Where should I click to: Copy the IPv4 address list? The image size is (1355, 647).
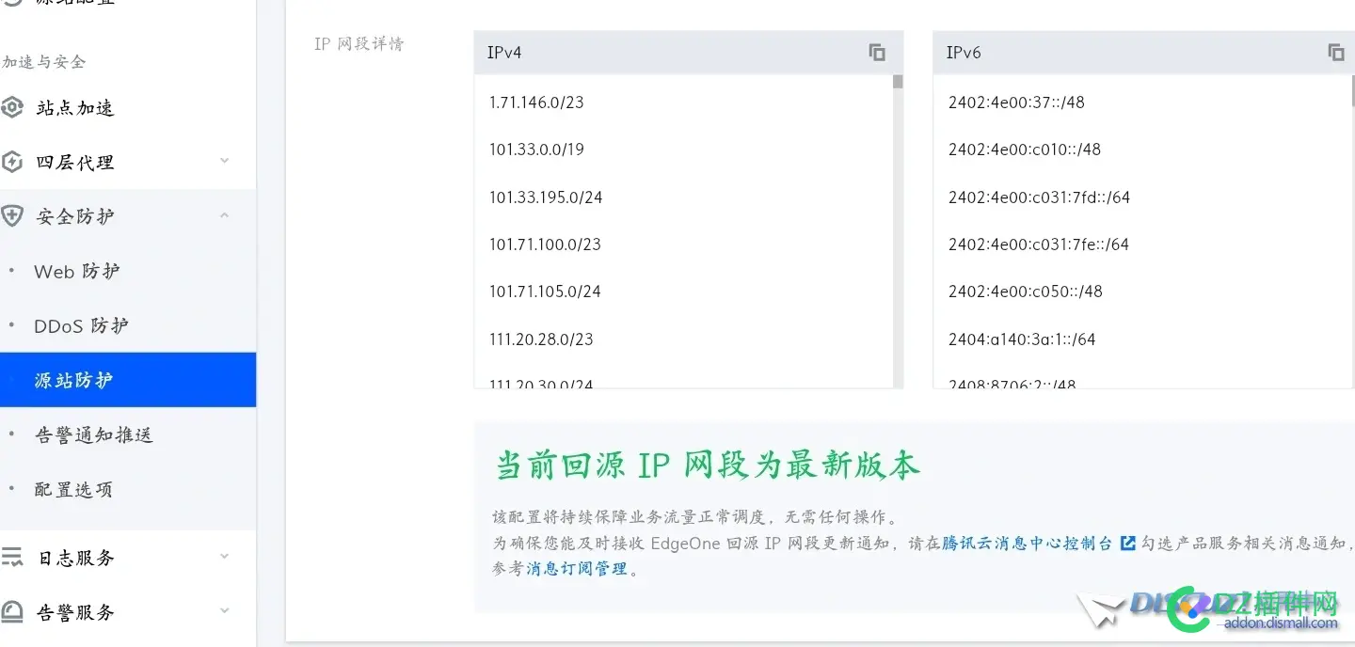click(x=876, y=52)
